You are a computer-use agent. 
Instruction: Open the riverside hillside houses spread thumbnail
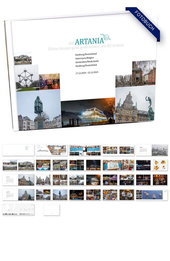(x=18, y=165)
